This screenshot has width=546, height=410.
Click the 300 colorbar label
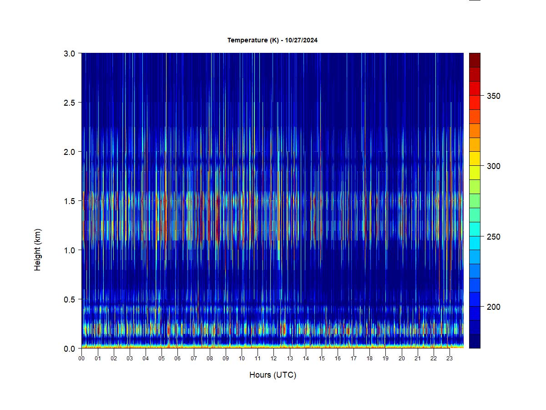[x=493, y=166]
